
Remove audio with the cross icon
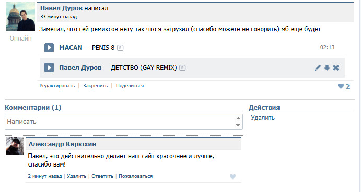point(336,68)
